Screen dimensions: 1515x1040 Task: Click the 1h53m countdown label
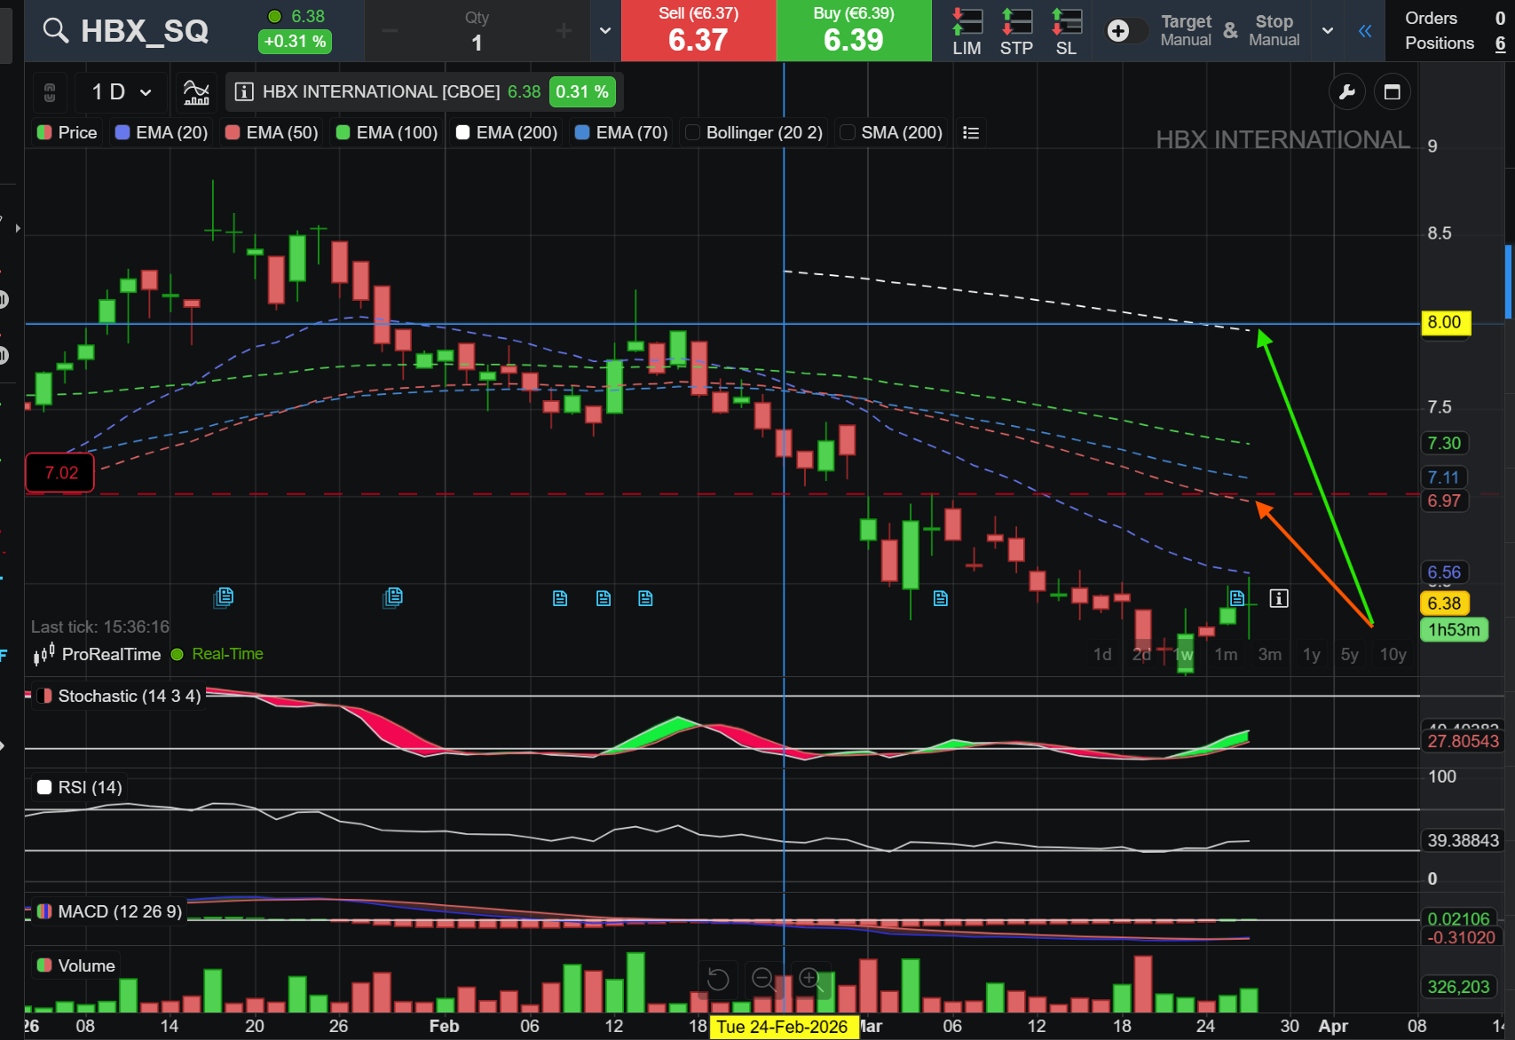tap(1454, 630)
